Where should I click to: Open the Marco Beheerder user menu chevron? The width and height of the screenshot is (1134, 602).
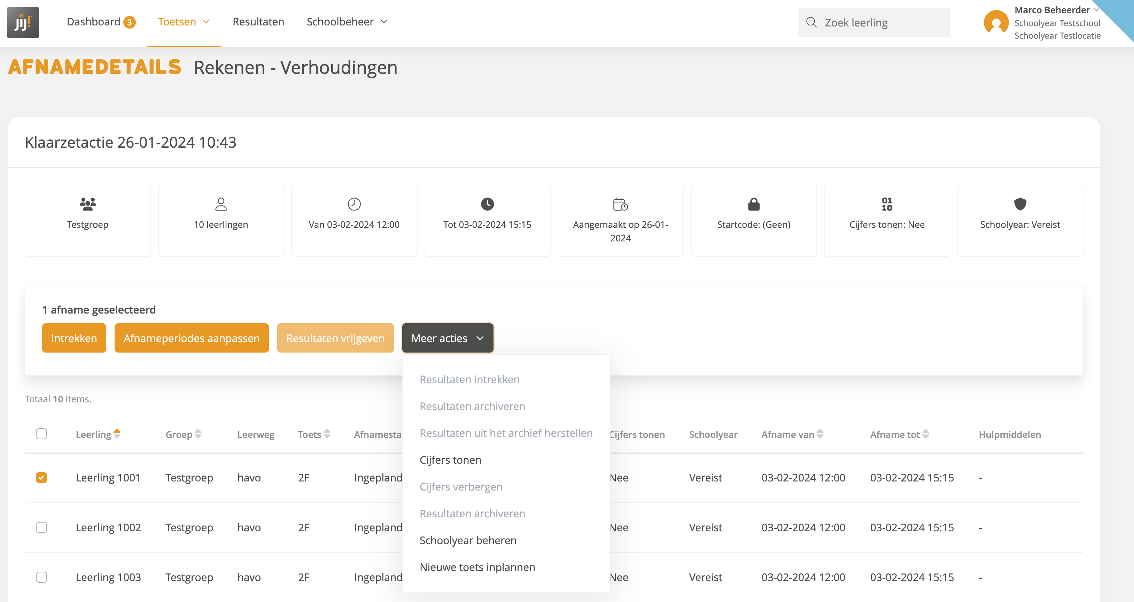pyautogui.click(x=1096, y=10)
